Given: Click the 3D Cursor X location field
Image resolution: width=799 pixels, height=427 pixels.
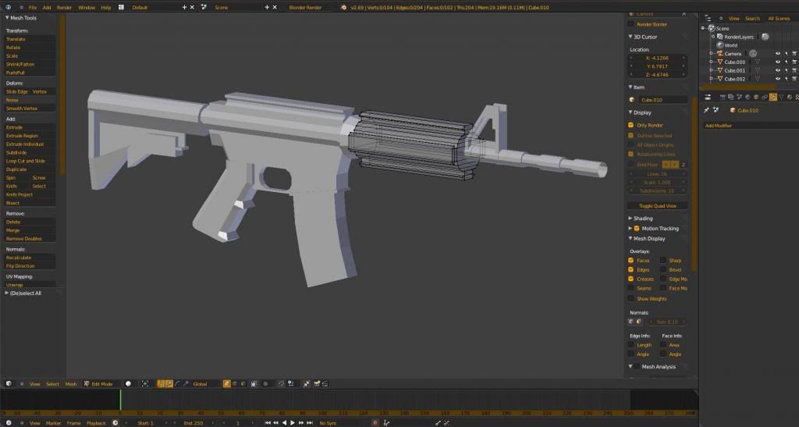Looking at the screenshot, I should 659,58.
